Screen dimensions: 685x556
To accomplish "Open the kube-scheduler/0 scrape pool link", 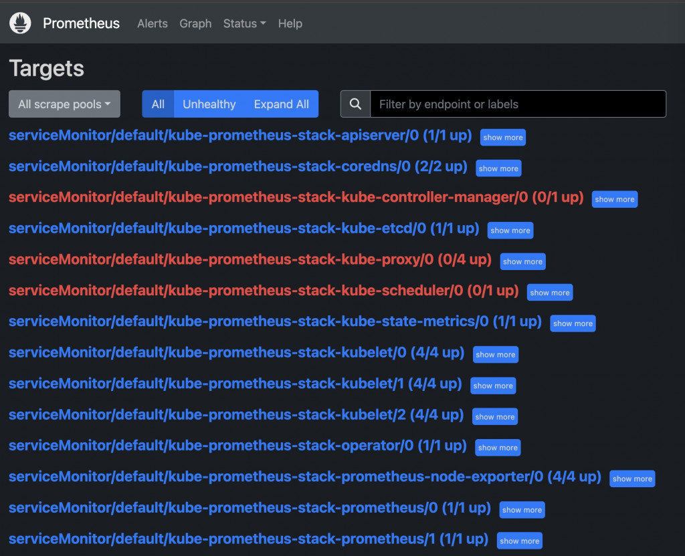I will (x=264, y=291).
